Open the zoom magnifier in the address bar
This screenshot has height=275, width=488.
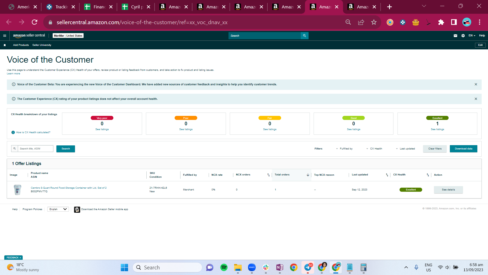coord(348,22)
